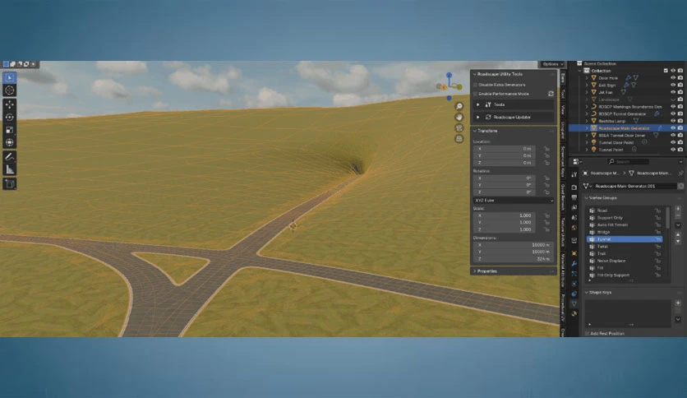Screen dimensions: 687x398
Task: Click the Roadscape Main Generator.001 name field
Action: point(635,187)
